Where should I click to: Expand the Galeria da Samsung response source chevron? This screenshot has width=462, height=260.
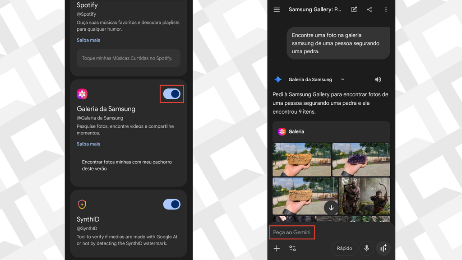(x=342, y=79)
